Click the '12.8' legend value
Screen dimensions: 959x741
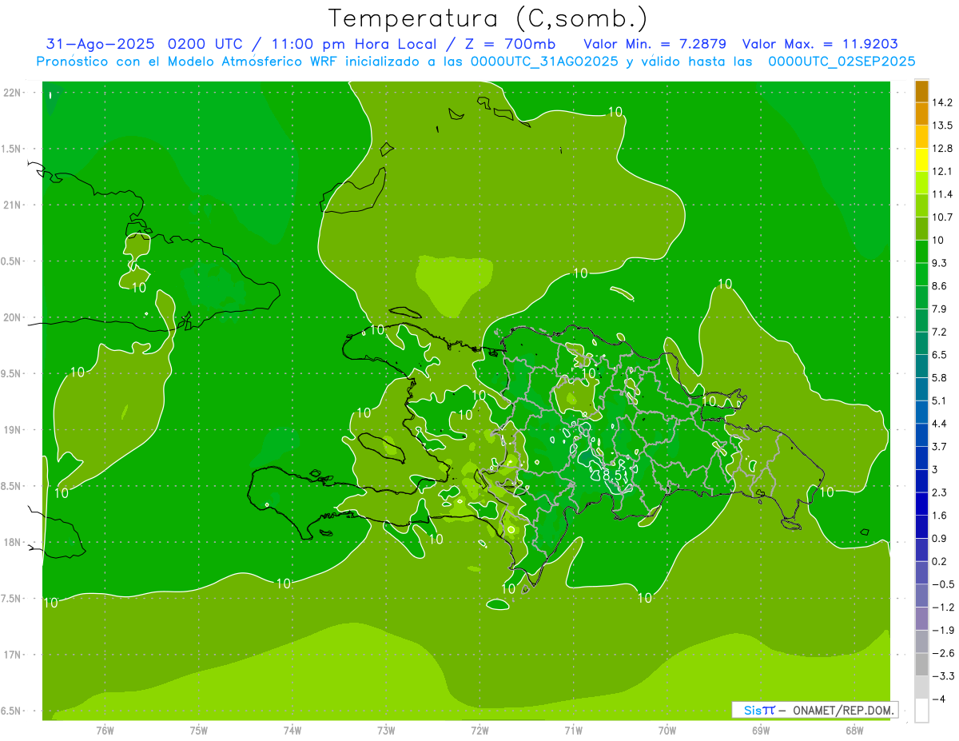pyautogui.click(x=944, y=148)
